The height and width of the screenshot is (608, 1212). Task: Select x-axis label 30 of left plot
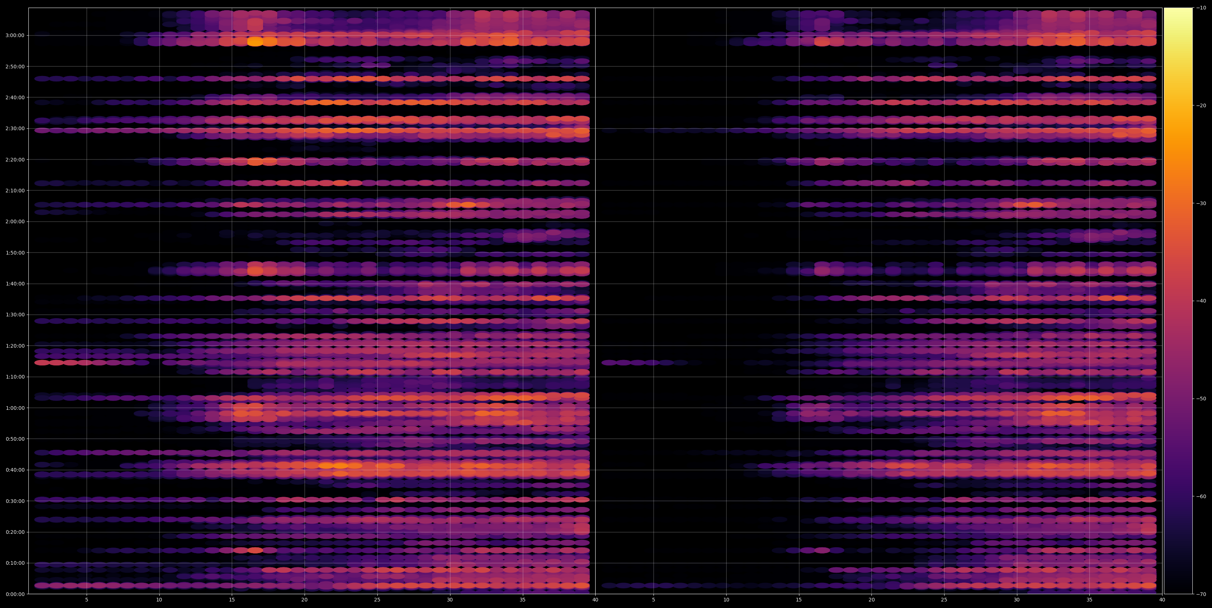pyautogui.click(x=450, y=600)
